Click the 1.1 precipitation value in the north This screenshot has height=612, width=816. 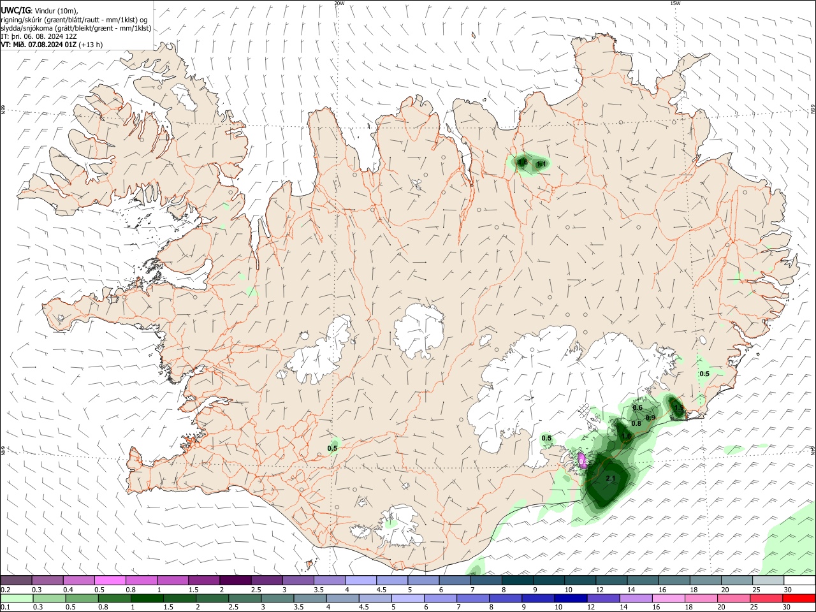[541, 164]
